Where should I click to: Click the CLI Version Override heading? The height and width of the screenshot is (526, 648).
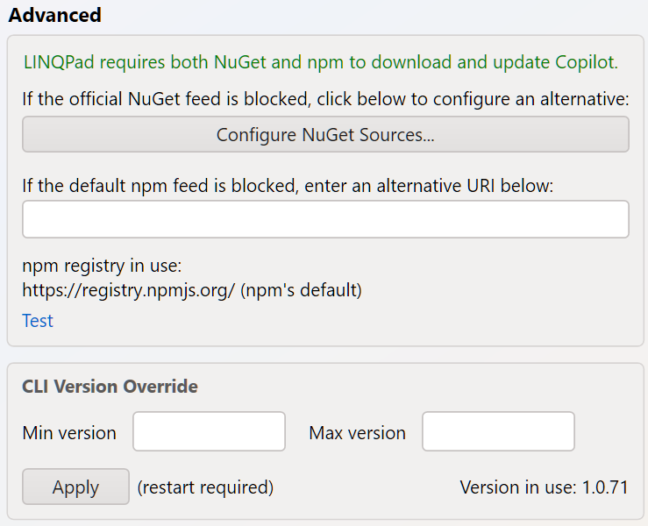coord(110,387)
